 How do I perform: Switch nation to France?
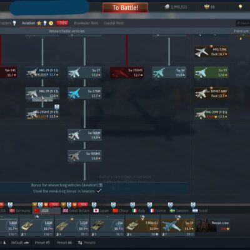coord(157,211)
